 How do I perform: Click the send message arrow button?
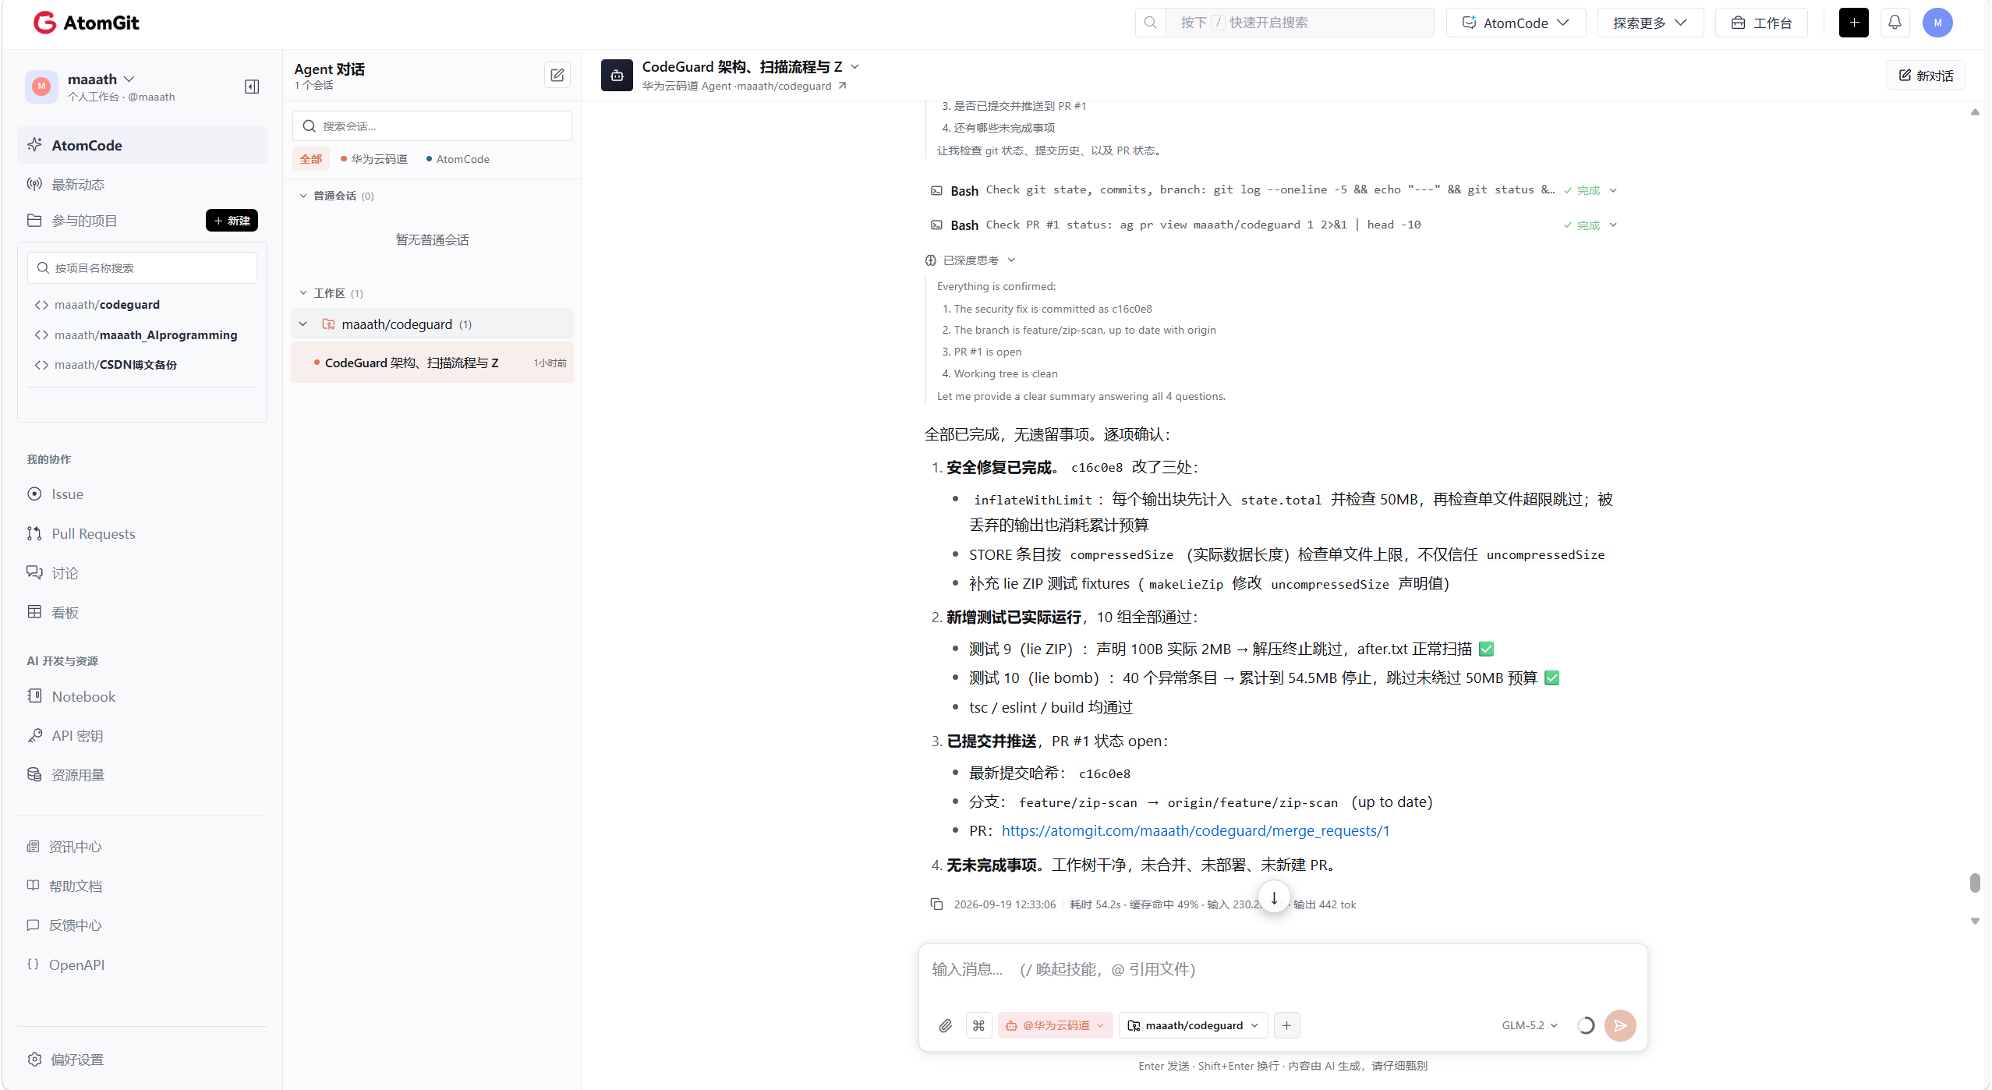click(x=1620, y=1025)
